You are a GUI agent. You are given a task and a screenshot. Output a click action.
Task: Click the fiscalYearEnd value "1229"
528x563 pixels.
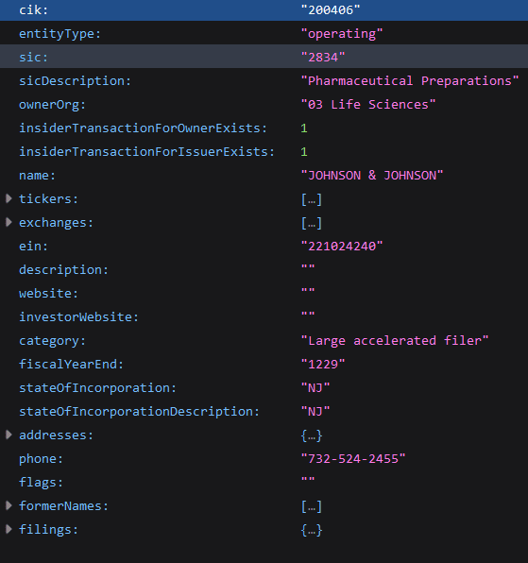click(x=323, y=364)
